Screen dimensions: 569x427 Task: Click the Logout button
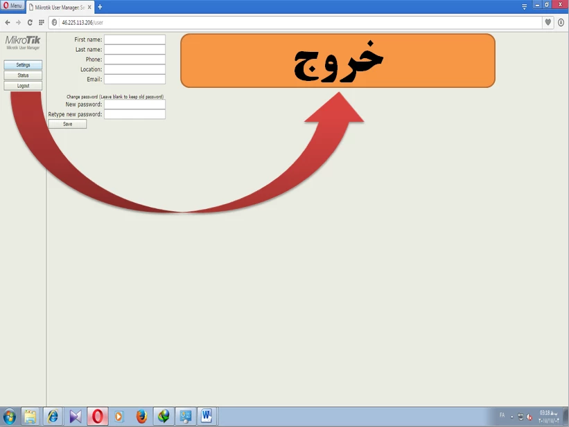23,86
